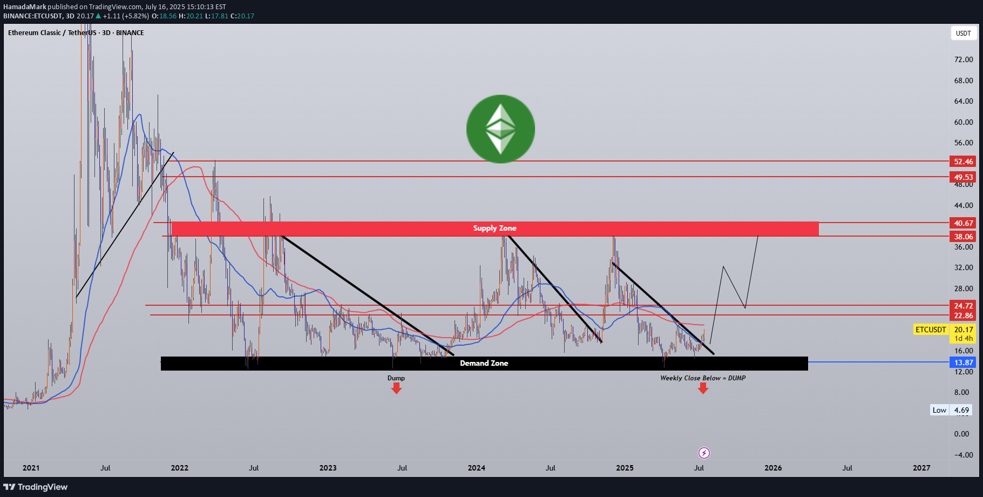The height and width of the screenshot is (497, 983).
Task: Click the −4.00 price axis value
Action: click(964, 455)
